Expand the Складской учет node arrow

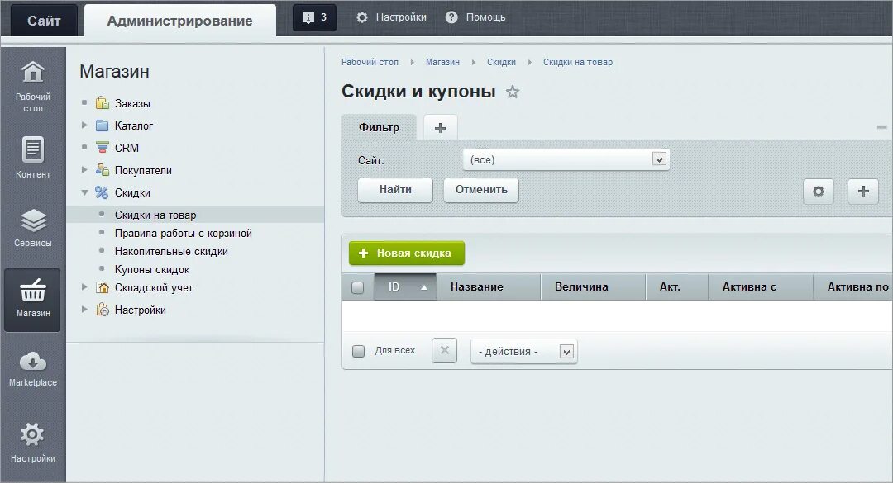[84, 287]
